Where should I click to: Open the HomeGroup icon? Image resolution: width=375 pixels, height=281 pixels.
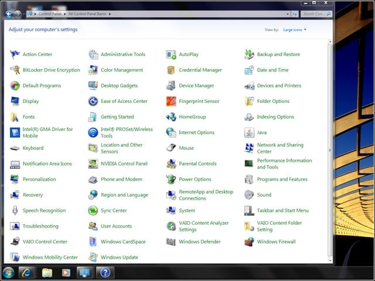click(171, 117)
